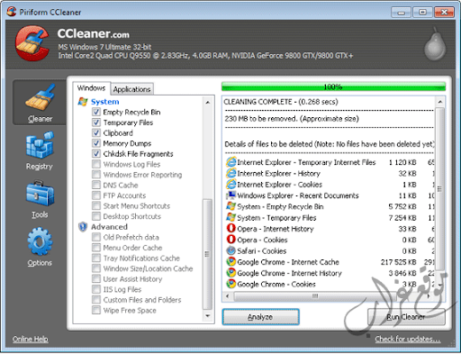
Task: Click options list scroll up arrow
Action: [207, 103]
